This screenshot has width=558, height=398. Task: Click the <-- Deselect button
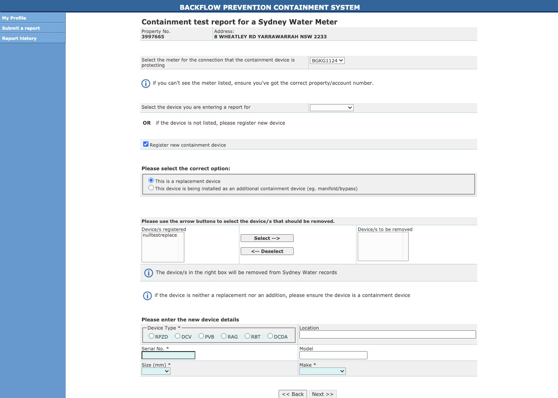[267, 251]
